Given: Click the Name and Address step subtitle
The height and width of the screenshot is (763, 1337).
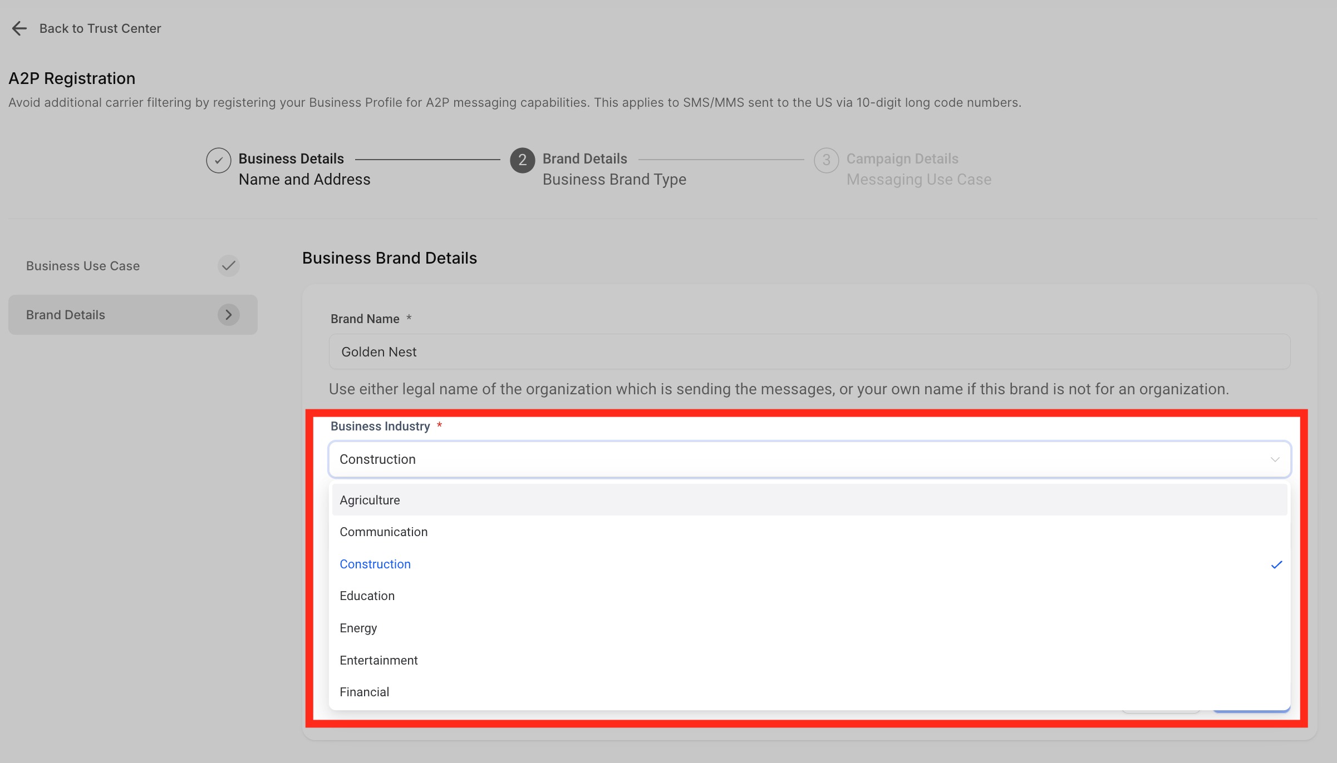Looking at the screenshot, I should click(304, 180).
